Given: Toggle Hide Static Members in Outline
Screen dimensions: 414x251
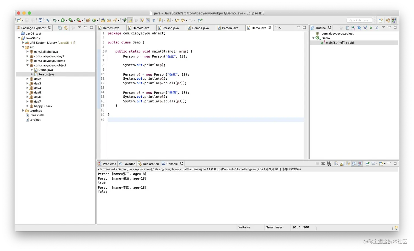Looking at the screenshot, I should click(365, 28).
